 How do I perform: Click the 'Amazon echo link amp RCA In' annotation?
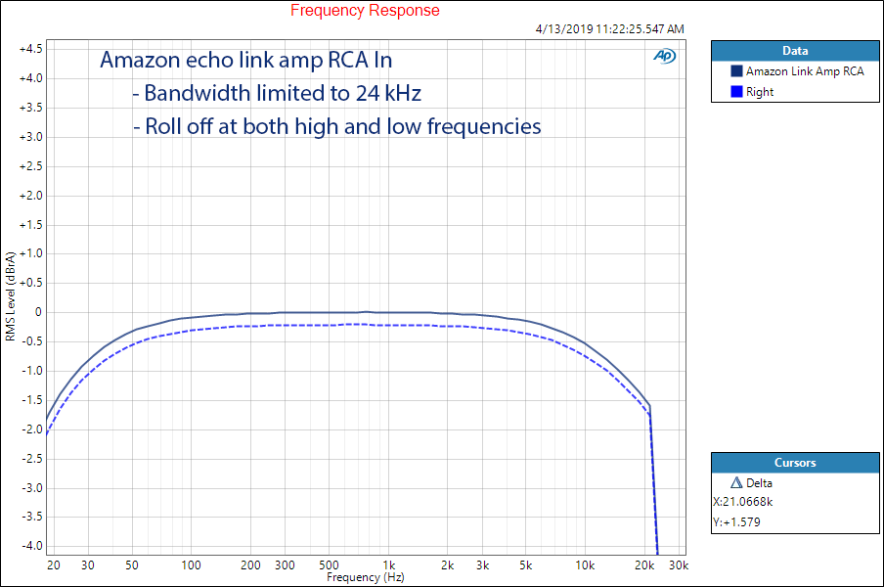pos(245,60)
